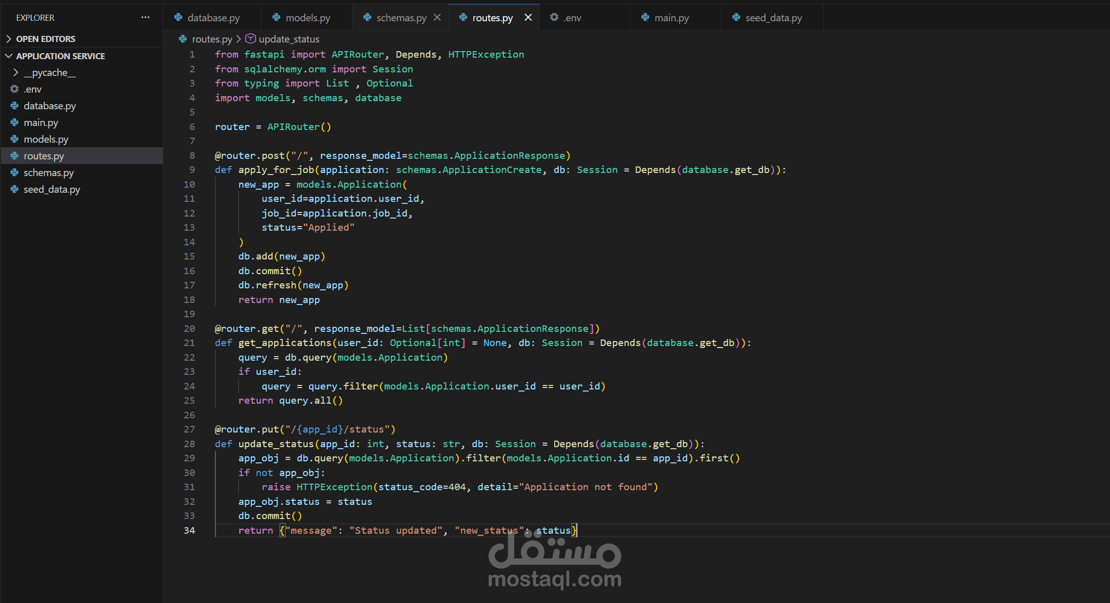
Task: Click the Python icon beside database.py in Explorer
Action: pyautogui.click(x=14, y=106)
